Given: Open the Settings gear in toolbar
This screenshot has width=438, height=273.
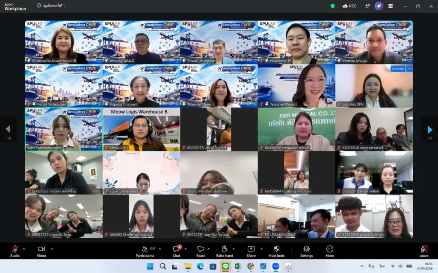Looking at the screenshot, I should click(306, 249).
